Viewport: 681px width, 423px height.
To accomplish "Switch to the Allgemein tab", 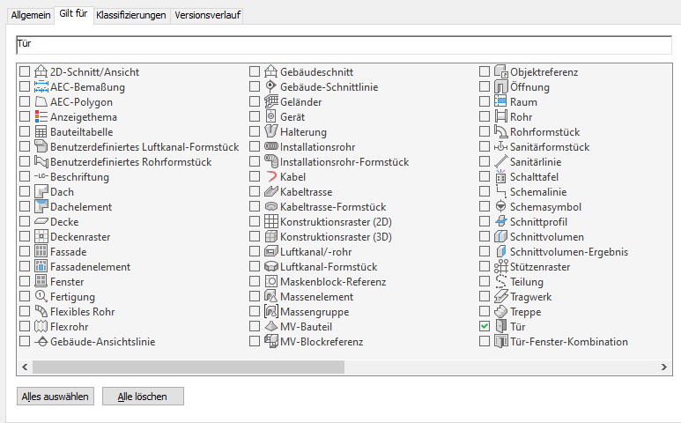I will click(x=30, y=15).
